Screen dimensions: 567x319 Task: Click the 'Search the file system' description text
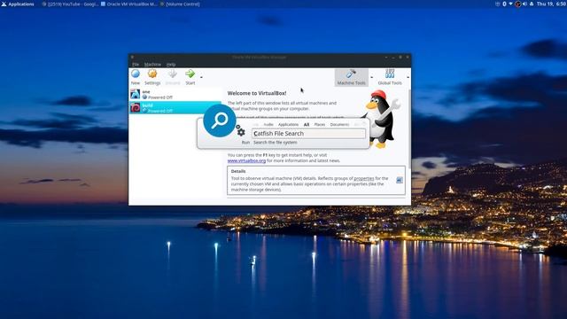[276, 143]
